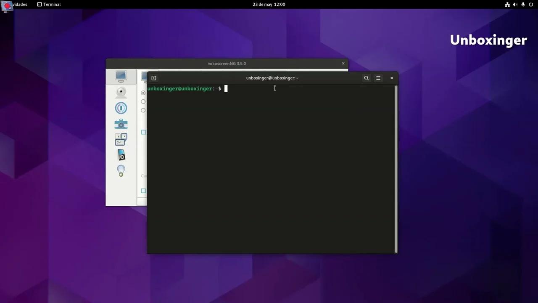The width and height of the screenshot is (538, 303).
Task: Open a new terminal tab with the plus button
Action: [154, 78]
